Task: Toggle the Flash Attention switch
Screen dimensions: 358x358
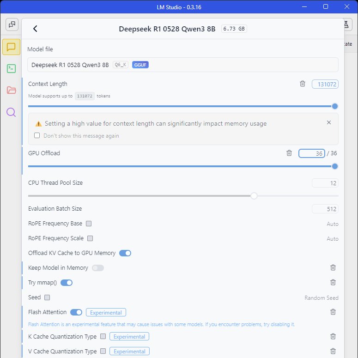Action: (x=76, y=312)
